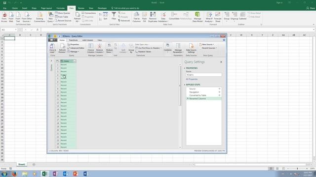Open Outlook from the Windows taskbar
Image resolution: width=316 pixels, height=177 pixels.
65,174
